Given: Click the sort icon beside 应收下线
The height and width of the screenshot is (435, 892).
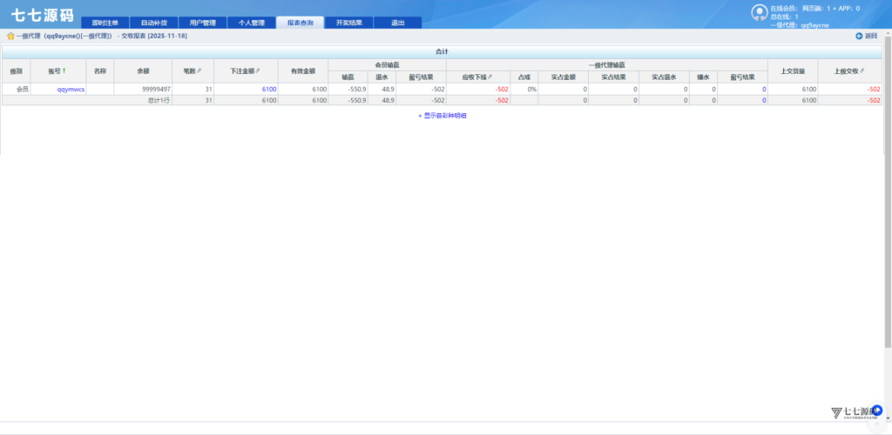Looking at the screenshot, I should coord(490,77).
